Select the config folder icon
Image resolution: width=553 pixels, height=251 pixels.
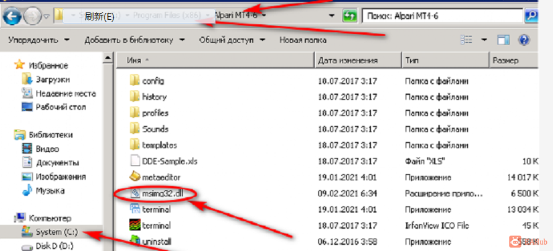click(x=135, y=81)
